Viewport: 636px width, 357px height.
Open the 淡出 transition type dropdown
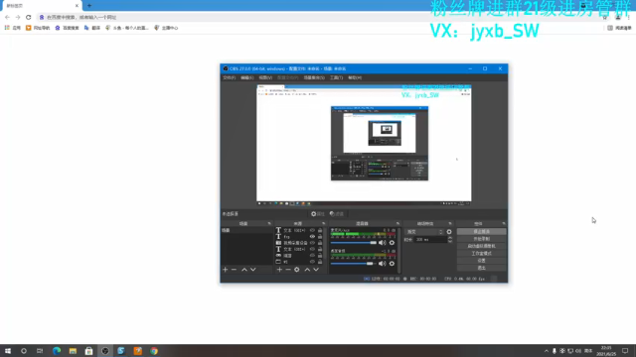click(x=424, y=232)
